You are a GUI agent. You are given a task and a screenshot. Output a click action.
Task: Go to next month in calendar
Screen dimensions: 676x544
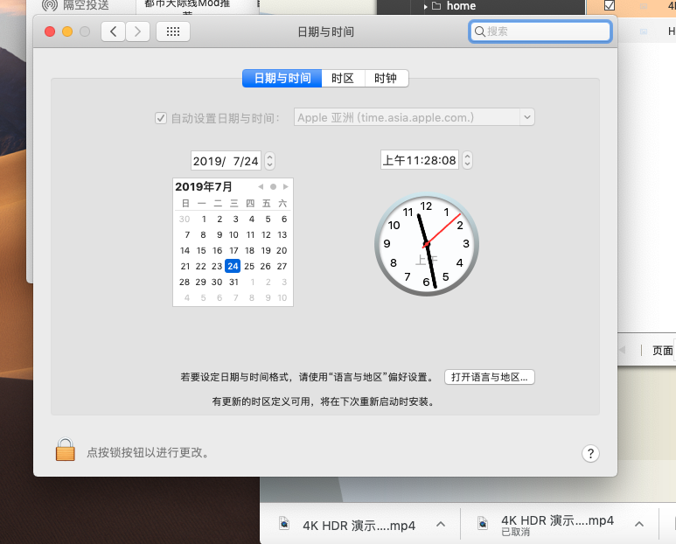tap(285, 186)
